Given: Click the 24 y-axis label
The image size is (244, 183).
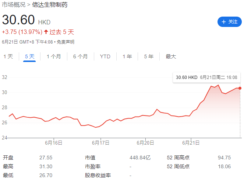Looking at the screenshot, I should point(4,138).
